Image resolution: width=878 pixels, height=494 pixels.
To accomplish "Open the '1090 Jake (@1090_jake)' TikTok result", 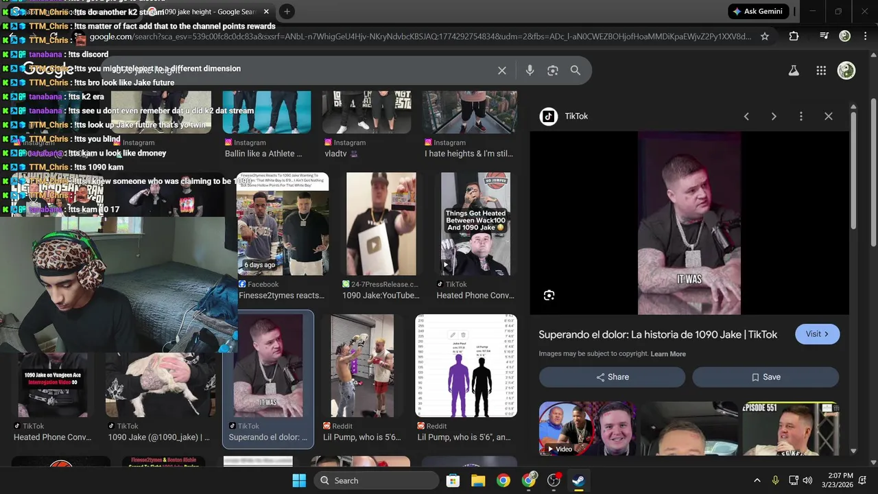I will pos(160,385).
